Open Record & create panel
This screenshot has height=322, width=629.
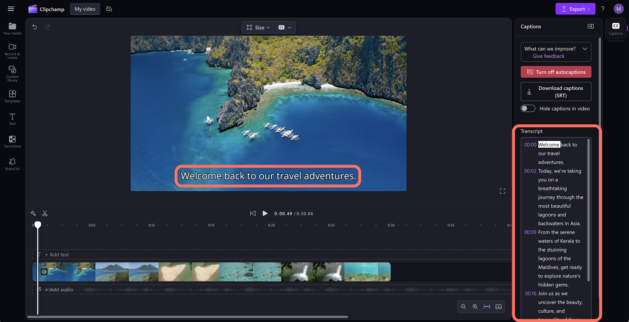tap(12, 51)
